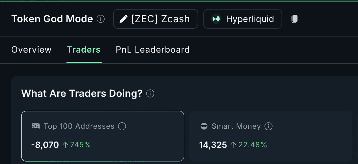Click the cash icon in Top 100 Addresses
This screenshot has width=358, height=164.
pyautogui.click(x=36, y=126)
